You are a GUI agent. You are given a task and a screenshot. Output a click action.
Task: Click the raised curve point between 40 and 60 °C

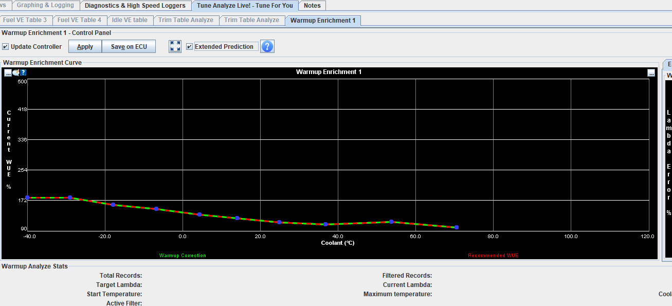tap(391, 222)
